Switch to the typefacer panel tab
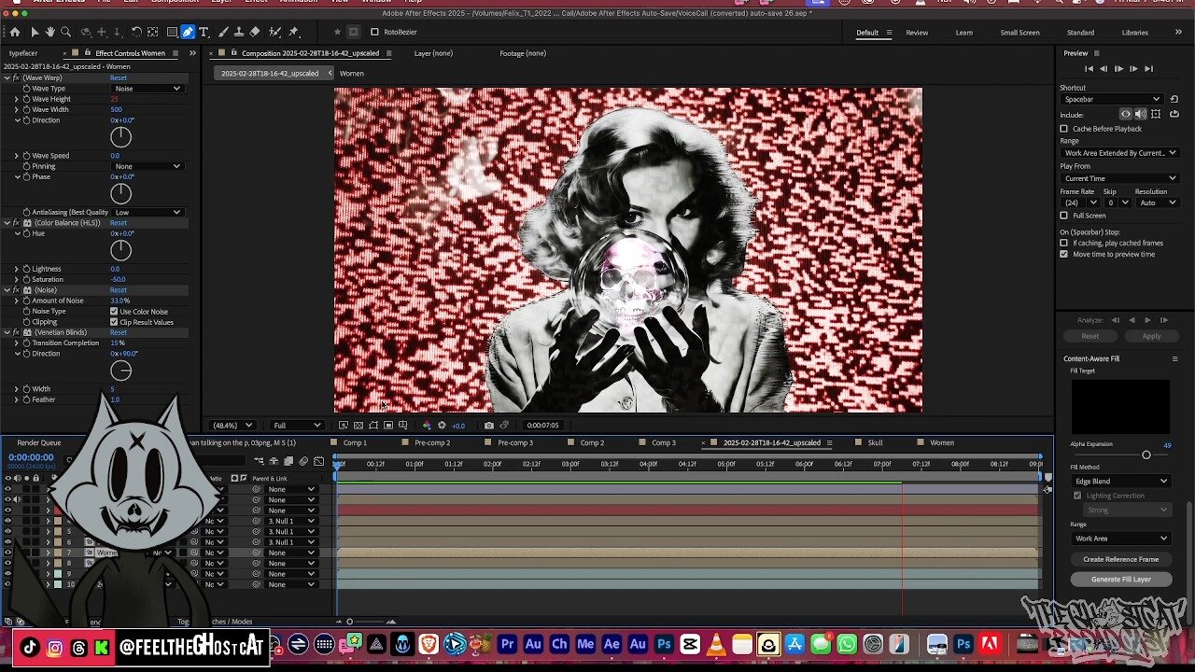Image resolution: width=1195 pixels, height=672 pixels. pos(23,53)
